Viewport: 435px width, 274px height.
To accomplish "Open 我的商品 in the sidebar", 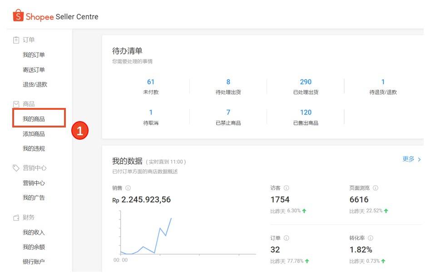I will pos(34,119).
